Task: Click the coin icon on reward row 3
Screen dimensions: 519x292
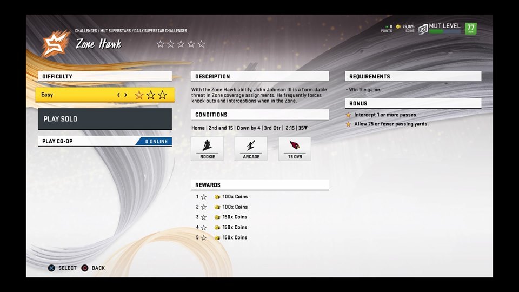Action: tap(217, 217)
